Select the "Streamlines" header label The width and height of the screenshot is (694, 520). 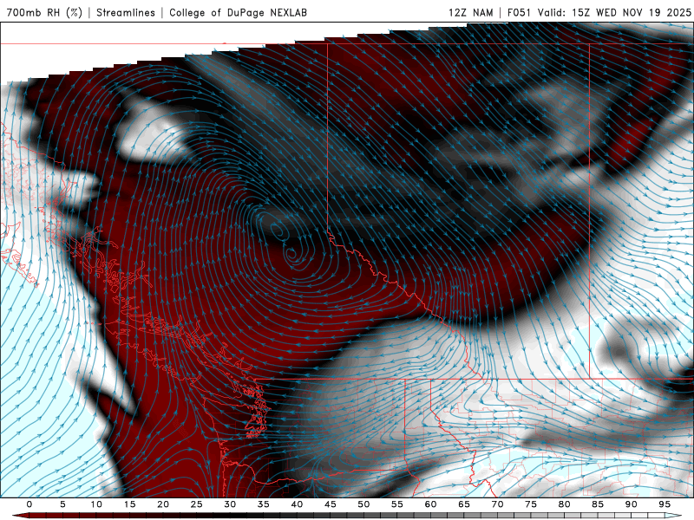click(x=126, y=12)
